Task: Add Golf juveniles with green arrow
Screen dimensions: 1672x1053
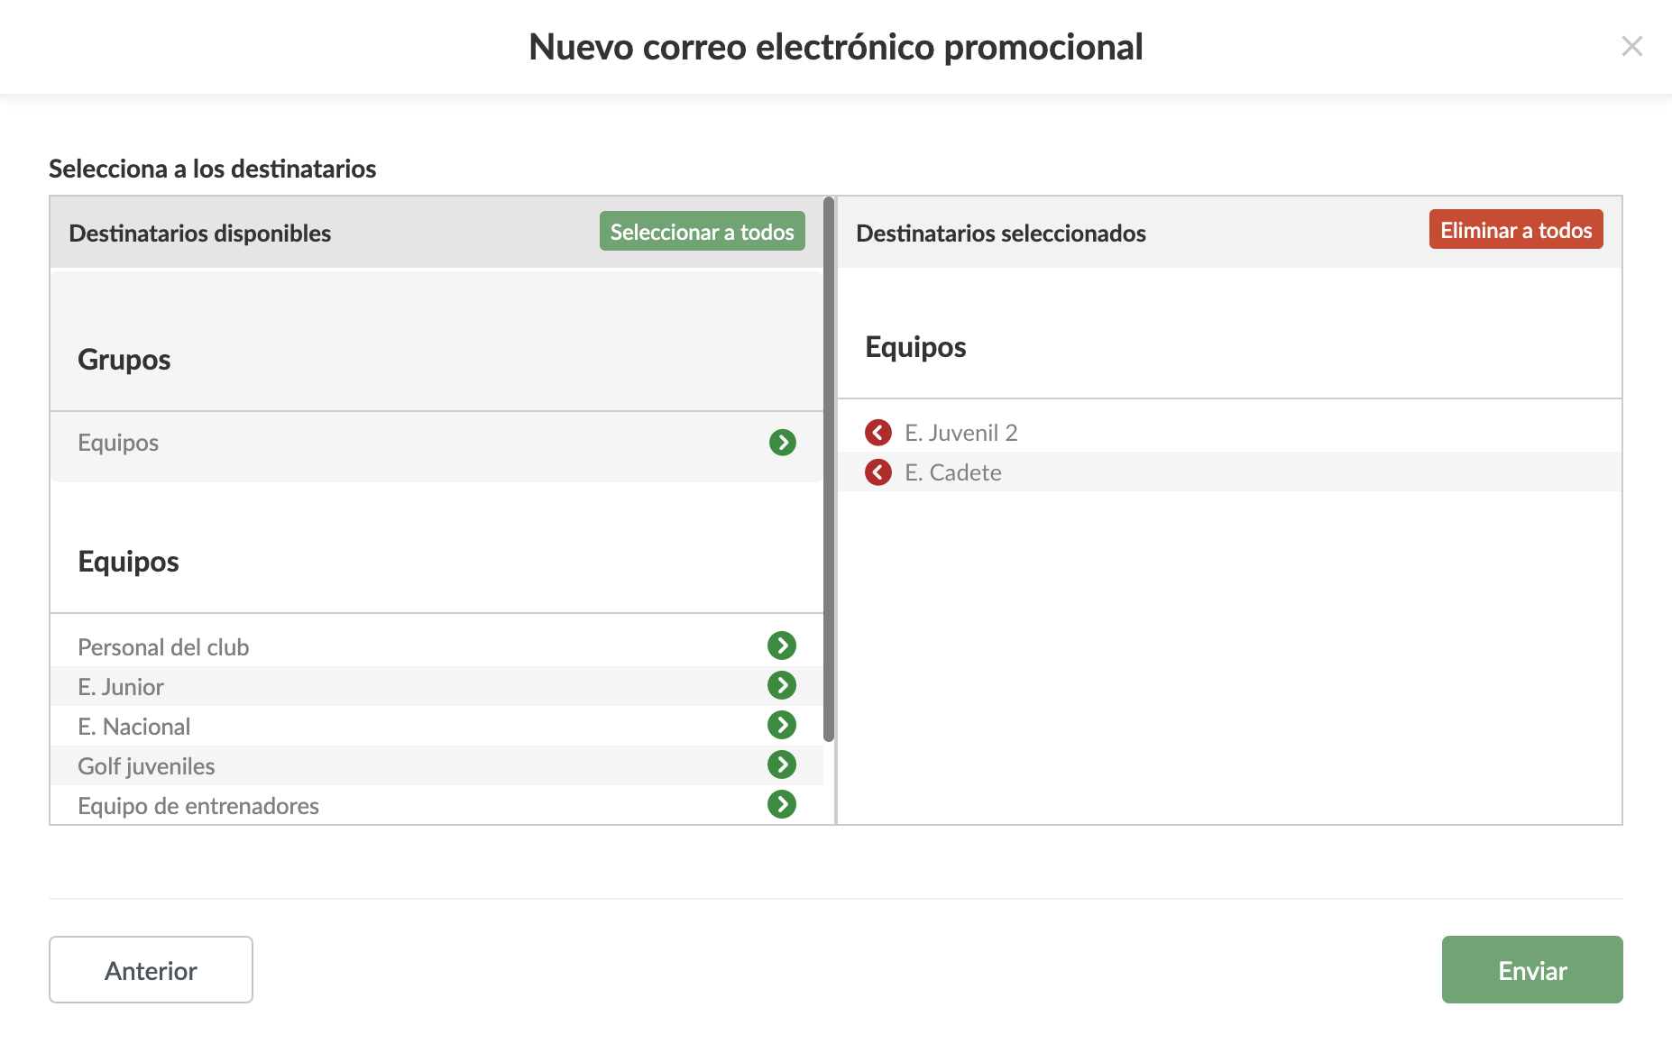Action: click(x=783, y=764)
